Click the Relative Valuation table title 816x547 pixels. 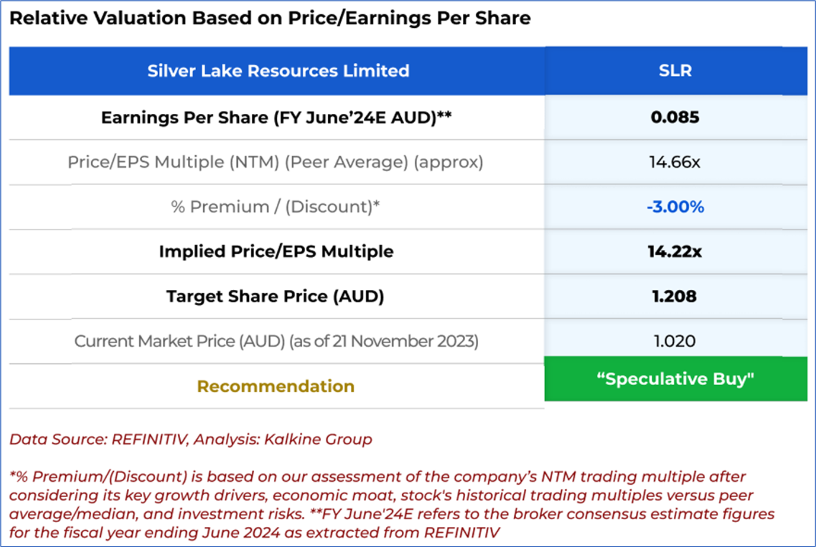click(x=270, y=18)
